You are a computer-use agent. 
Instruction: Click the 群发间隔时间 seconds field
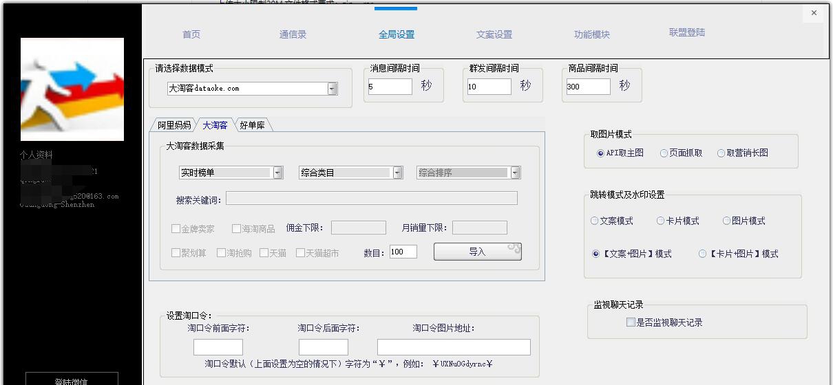click(x=489, y=87)
